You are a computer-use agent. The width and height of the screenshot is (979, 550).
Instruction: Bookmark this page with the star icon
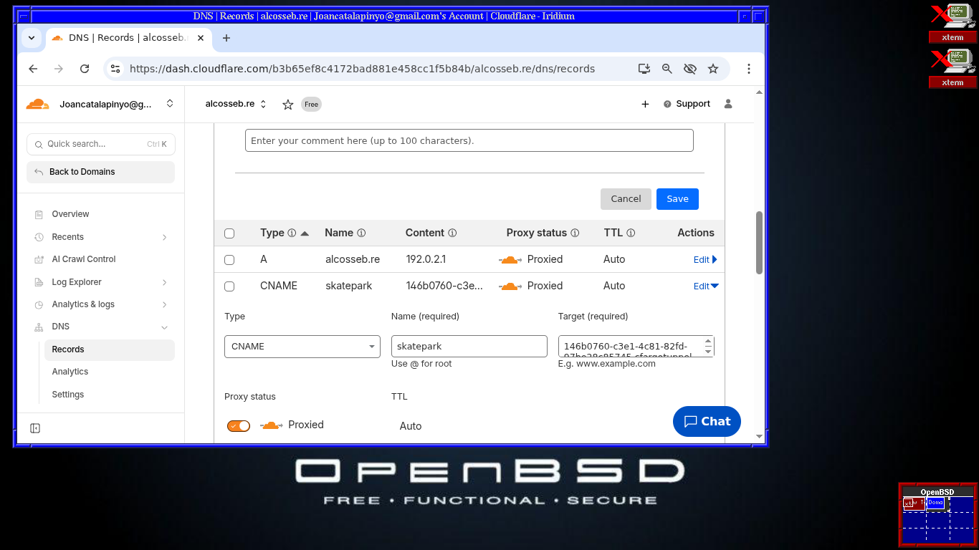(x=712, y=69)
